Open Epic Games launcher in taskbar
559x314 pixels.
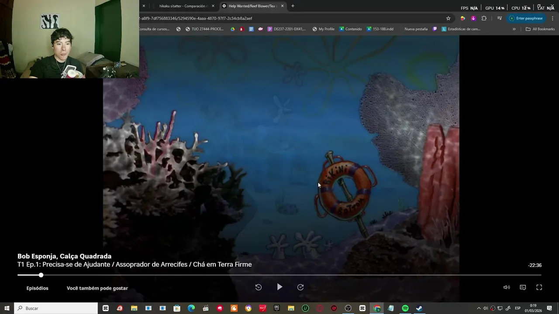click(277, 308)
